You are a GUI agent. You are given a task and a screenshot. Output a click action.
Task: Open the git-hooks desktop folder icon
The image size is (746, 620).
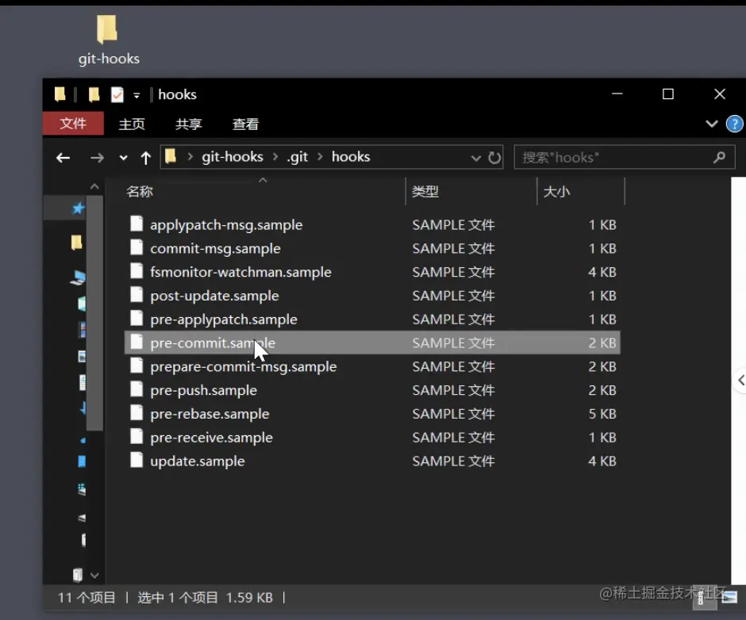109,40
